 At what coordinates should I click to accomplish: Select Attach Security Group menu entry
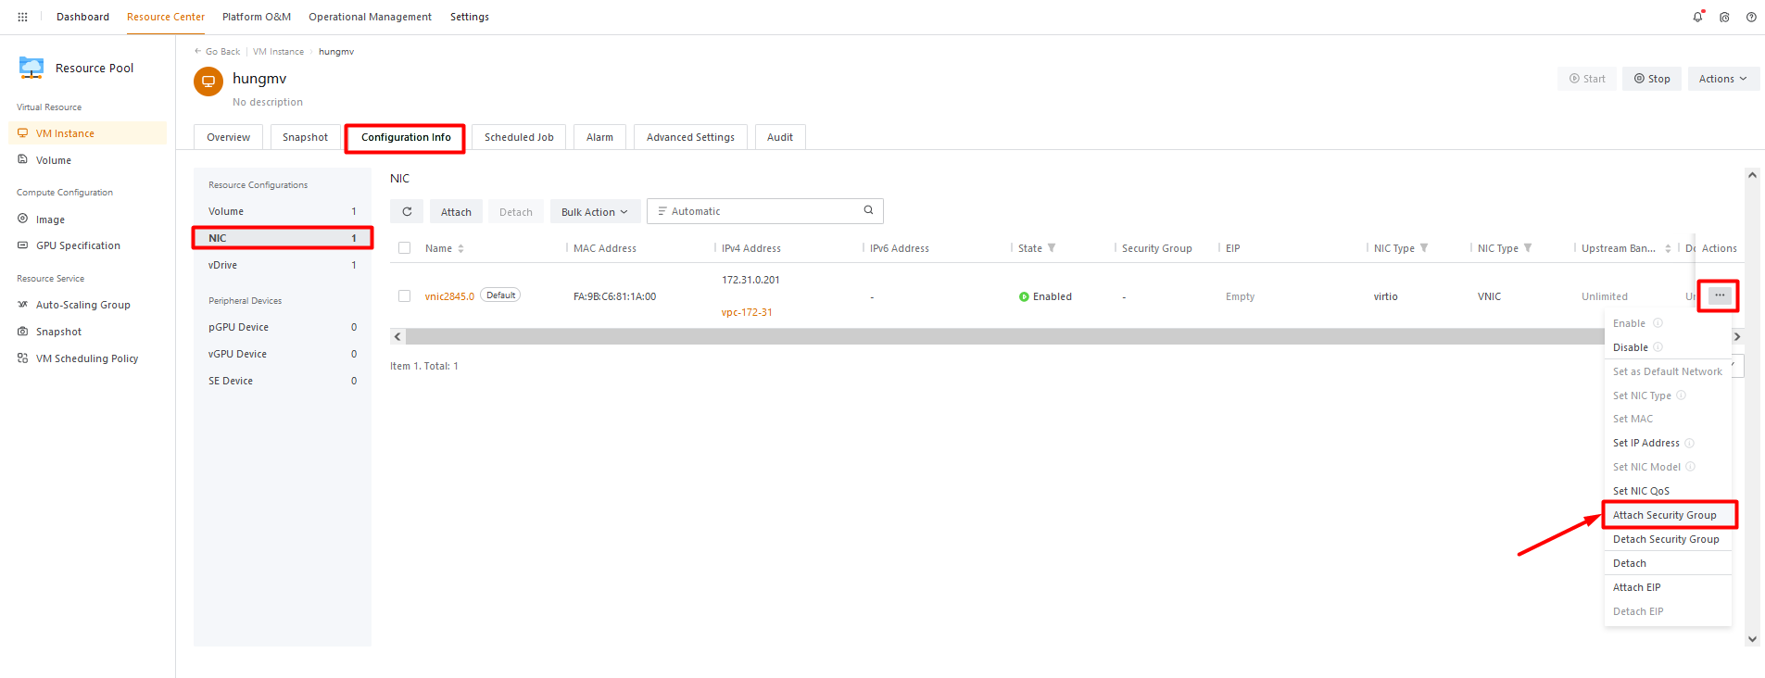pyautogui.click(x=1664, y=515)
